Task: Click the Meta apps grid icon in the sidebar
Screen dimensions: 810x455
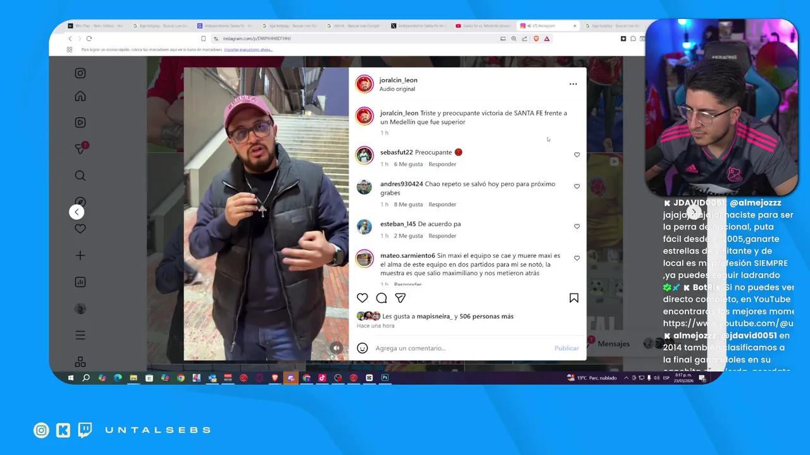Action: coord(80,361)
